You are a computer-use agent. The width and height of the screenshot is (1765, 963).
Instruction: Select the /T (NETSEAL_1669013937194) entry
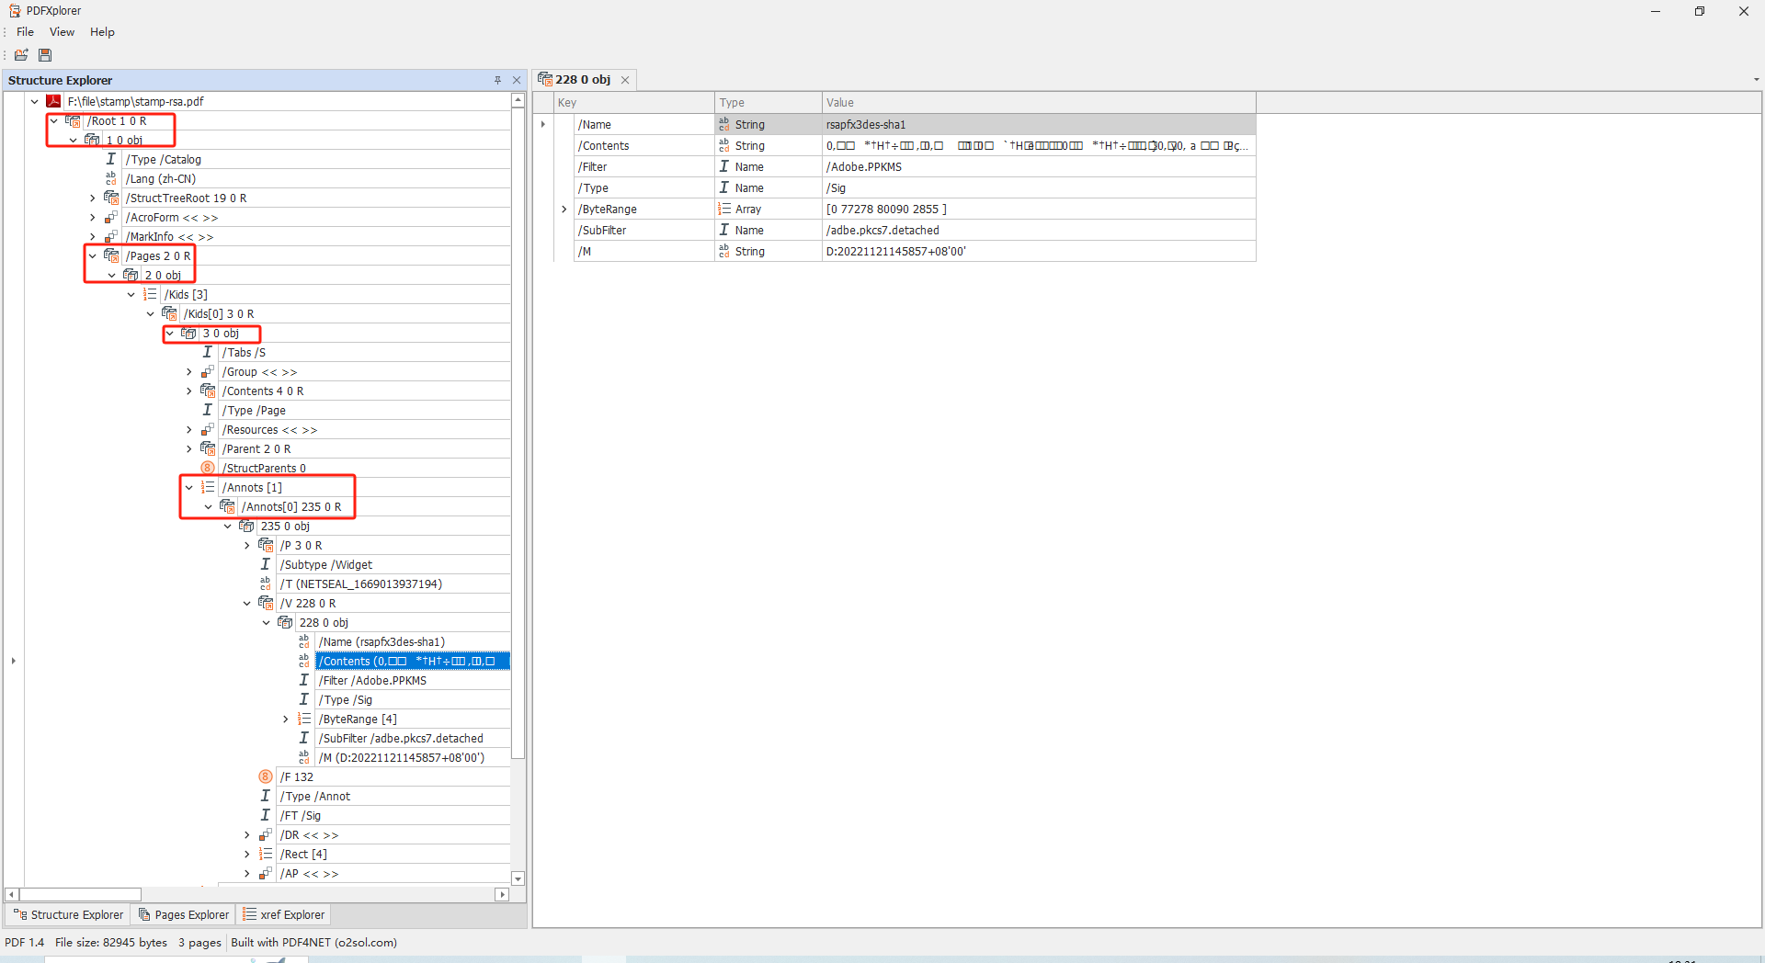click(361, 583)
